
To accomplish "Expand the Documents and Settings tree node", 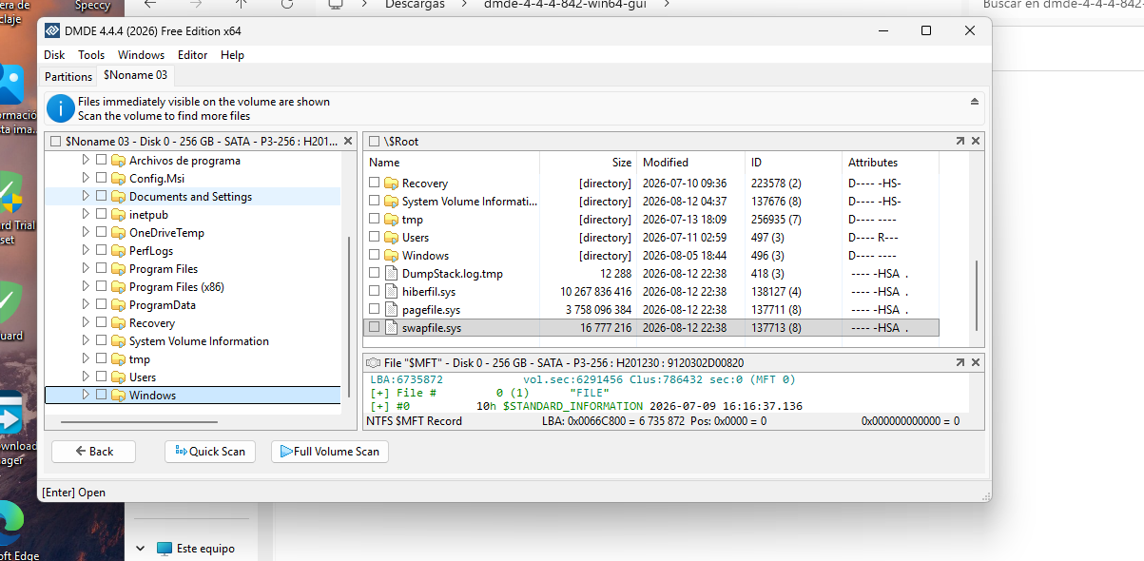I will 85,197.
